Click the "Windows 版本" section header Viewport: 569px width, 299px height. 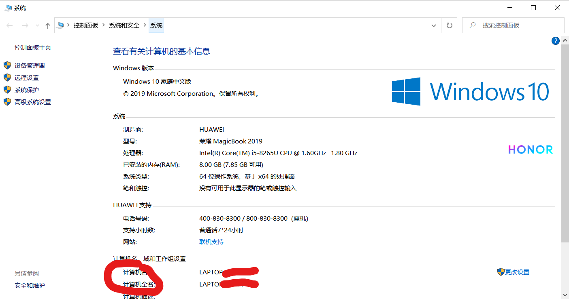tap(134, 68)
